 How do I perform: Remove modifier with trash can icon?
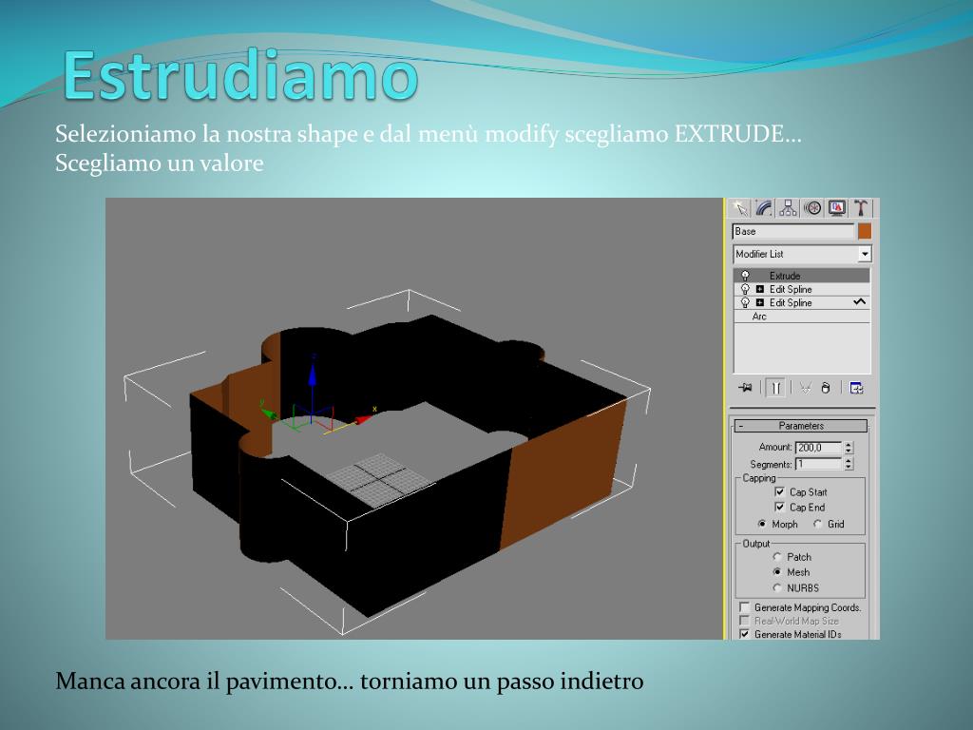826,388
